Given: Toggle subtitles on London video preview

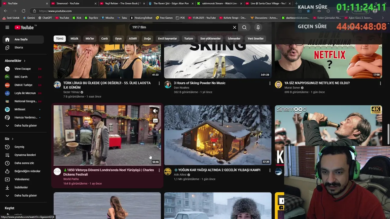Looking at the screenshot, I should tap(155, 121).
